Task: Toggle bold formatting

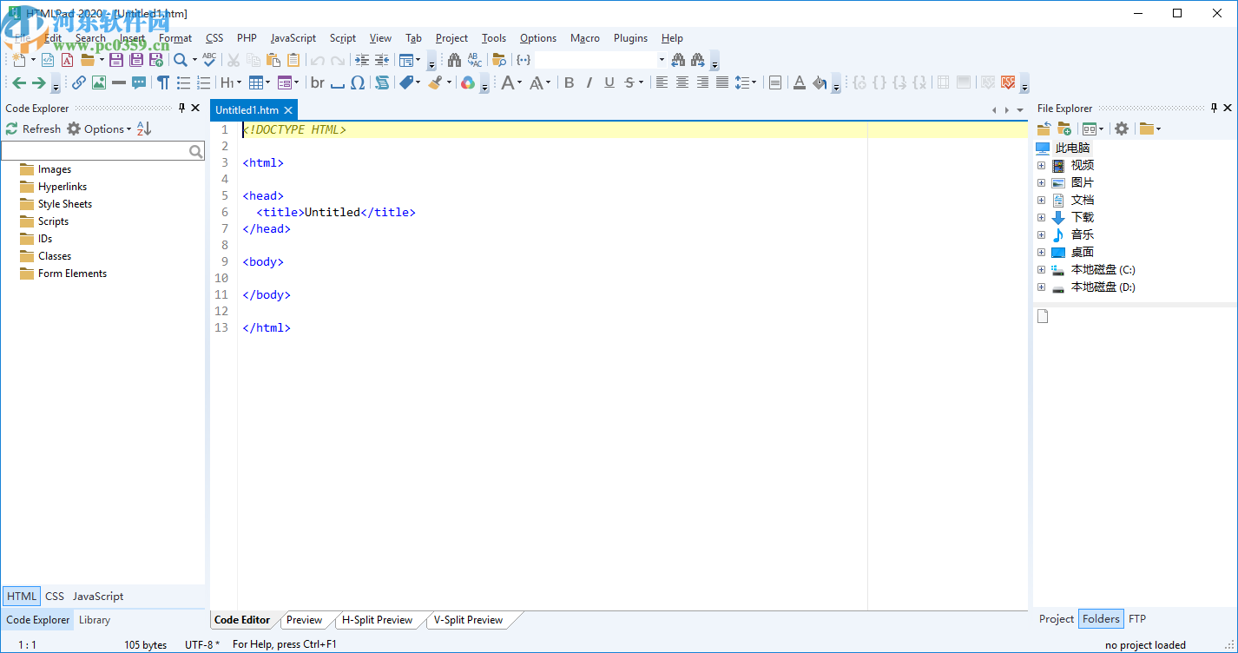Action: [569, 82]
